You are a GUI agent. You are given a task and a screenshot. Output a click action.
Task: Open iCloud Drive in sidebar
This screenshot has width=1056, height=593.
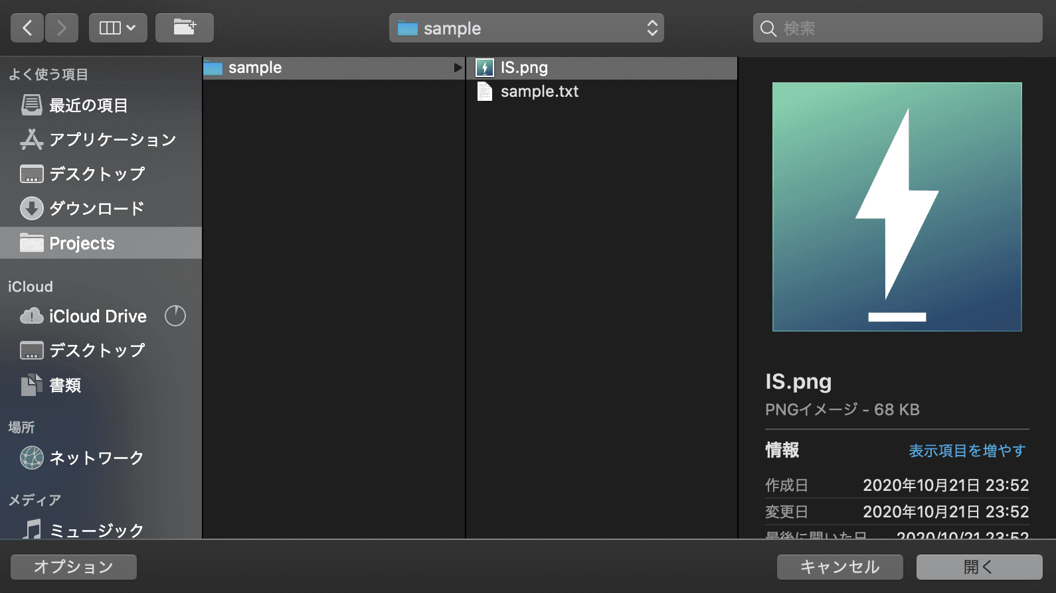[97, 316]
